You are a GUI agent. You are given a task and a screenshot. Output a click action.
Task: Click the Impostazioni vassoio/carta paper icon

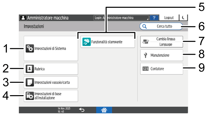30,82
